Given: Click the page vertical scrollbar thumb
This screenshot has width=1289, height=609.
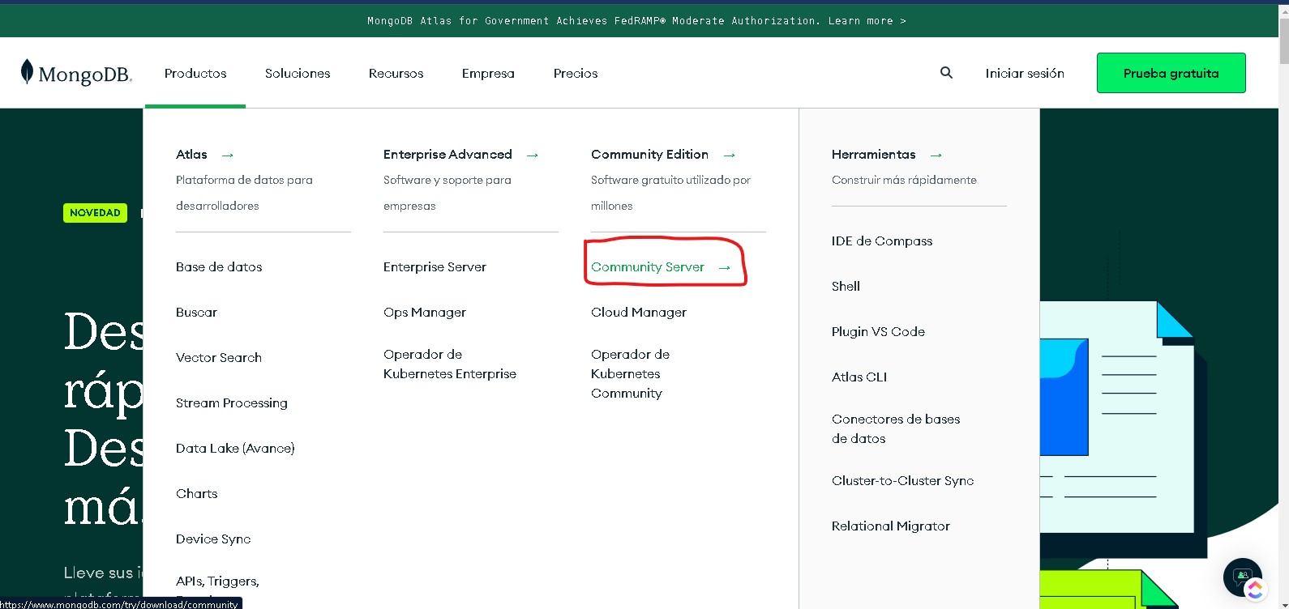Looking at the screenshot, I should pyautogui.click(x=1283, y=40).
